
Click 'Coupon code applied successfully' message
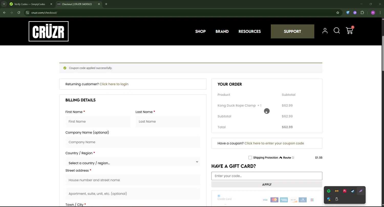tap(91, 68)
